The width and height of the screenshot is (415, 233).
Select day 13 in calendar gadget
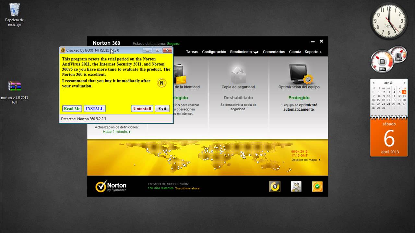coord(404,96)
